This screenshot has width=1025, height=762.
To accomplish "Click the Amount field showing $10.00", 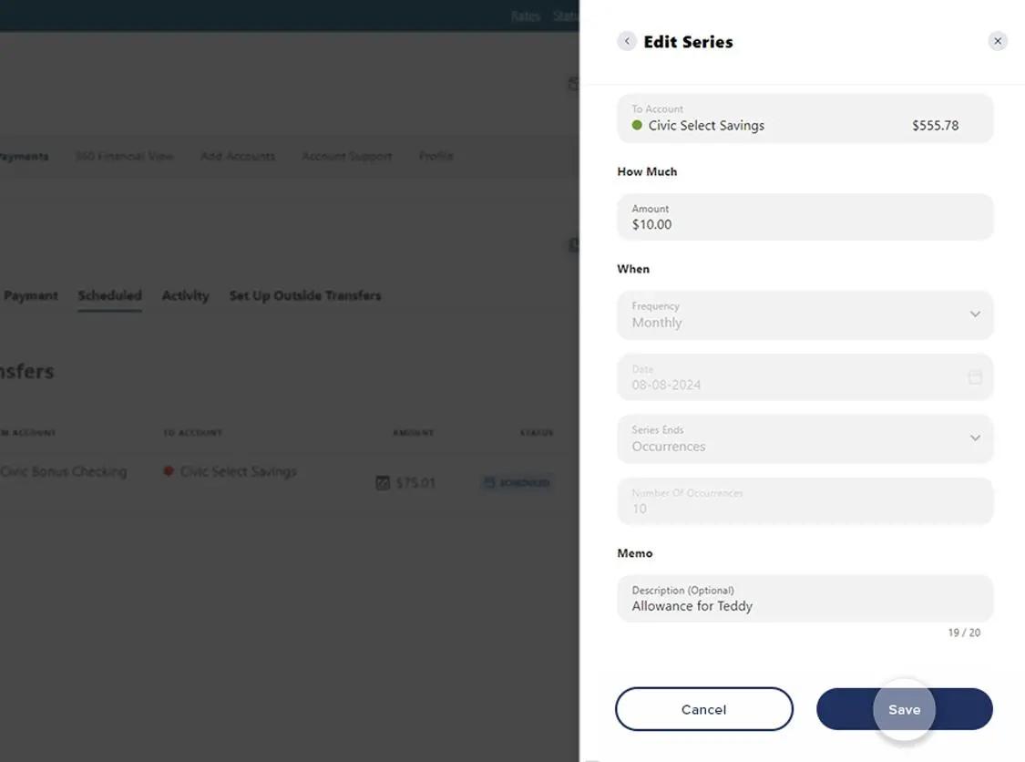I will (x=805, y=217).
